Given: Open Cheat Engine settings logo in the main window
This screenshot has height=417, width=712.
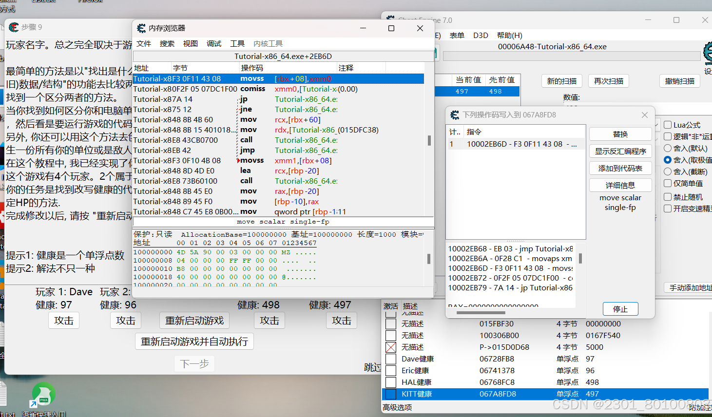Looking at the screenshot, I should point(708,53).
